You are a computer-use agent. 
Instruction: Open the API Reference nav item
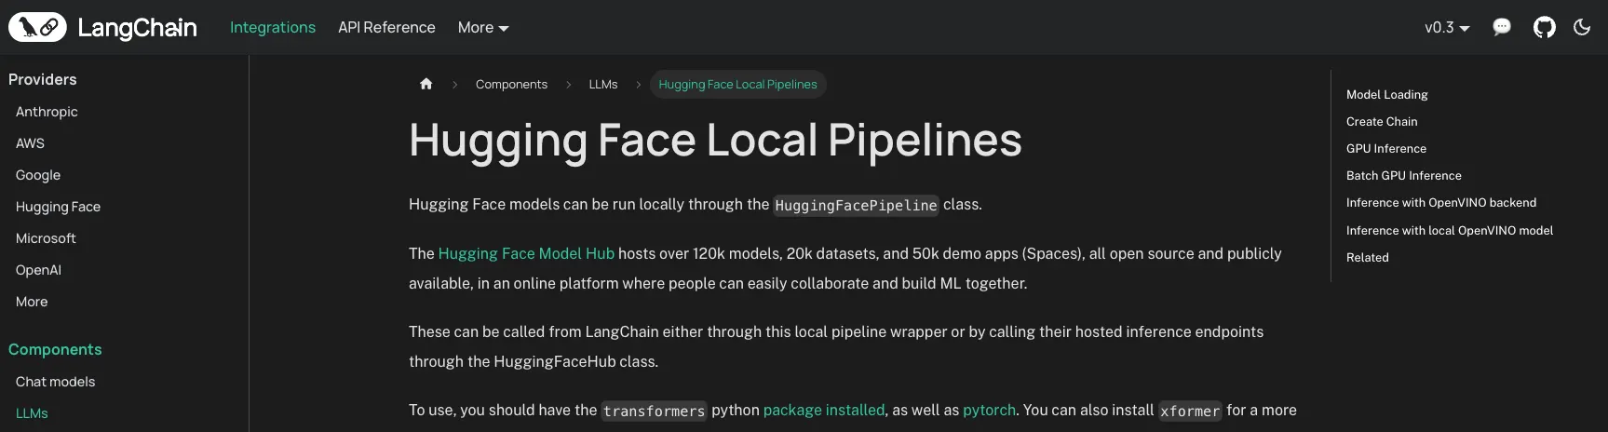pyautogui.click(x=386, y=27)
